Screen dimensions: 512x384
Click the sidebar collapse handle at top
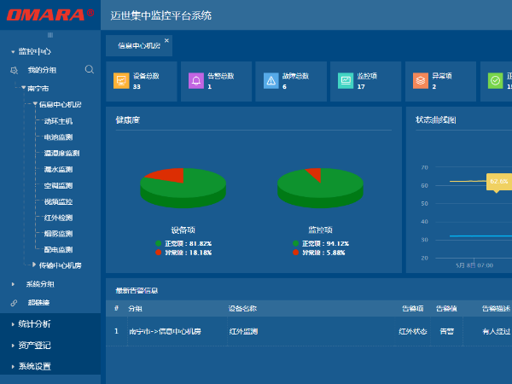point(49,35)
